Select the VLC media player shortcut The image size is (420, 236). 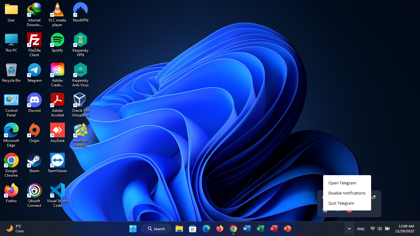[57, 15]
